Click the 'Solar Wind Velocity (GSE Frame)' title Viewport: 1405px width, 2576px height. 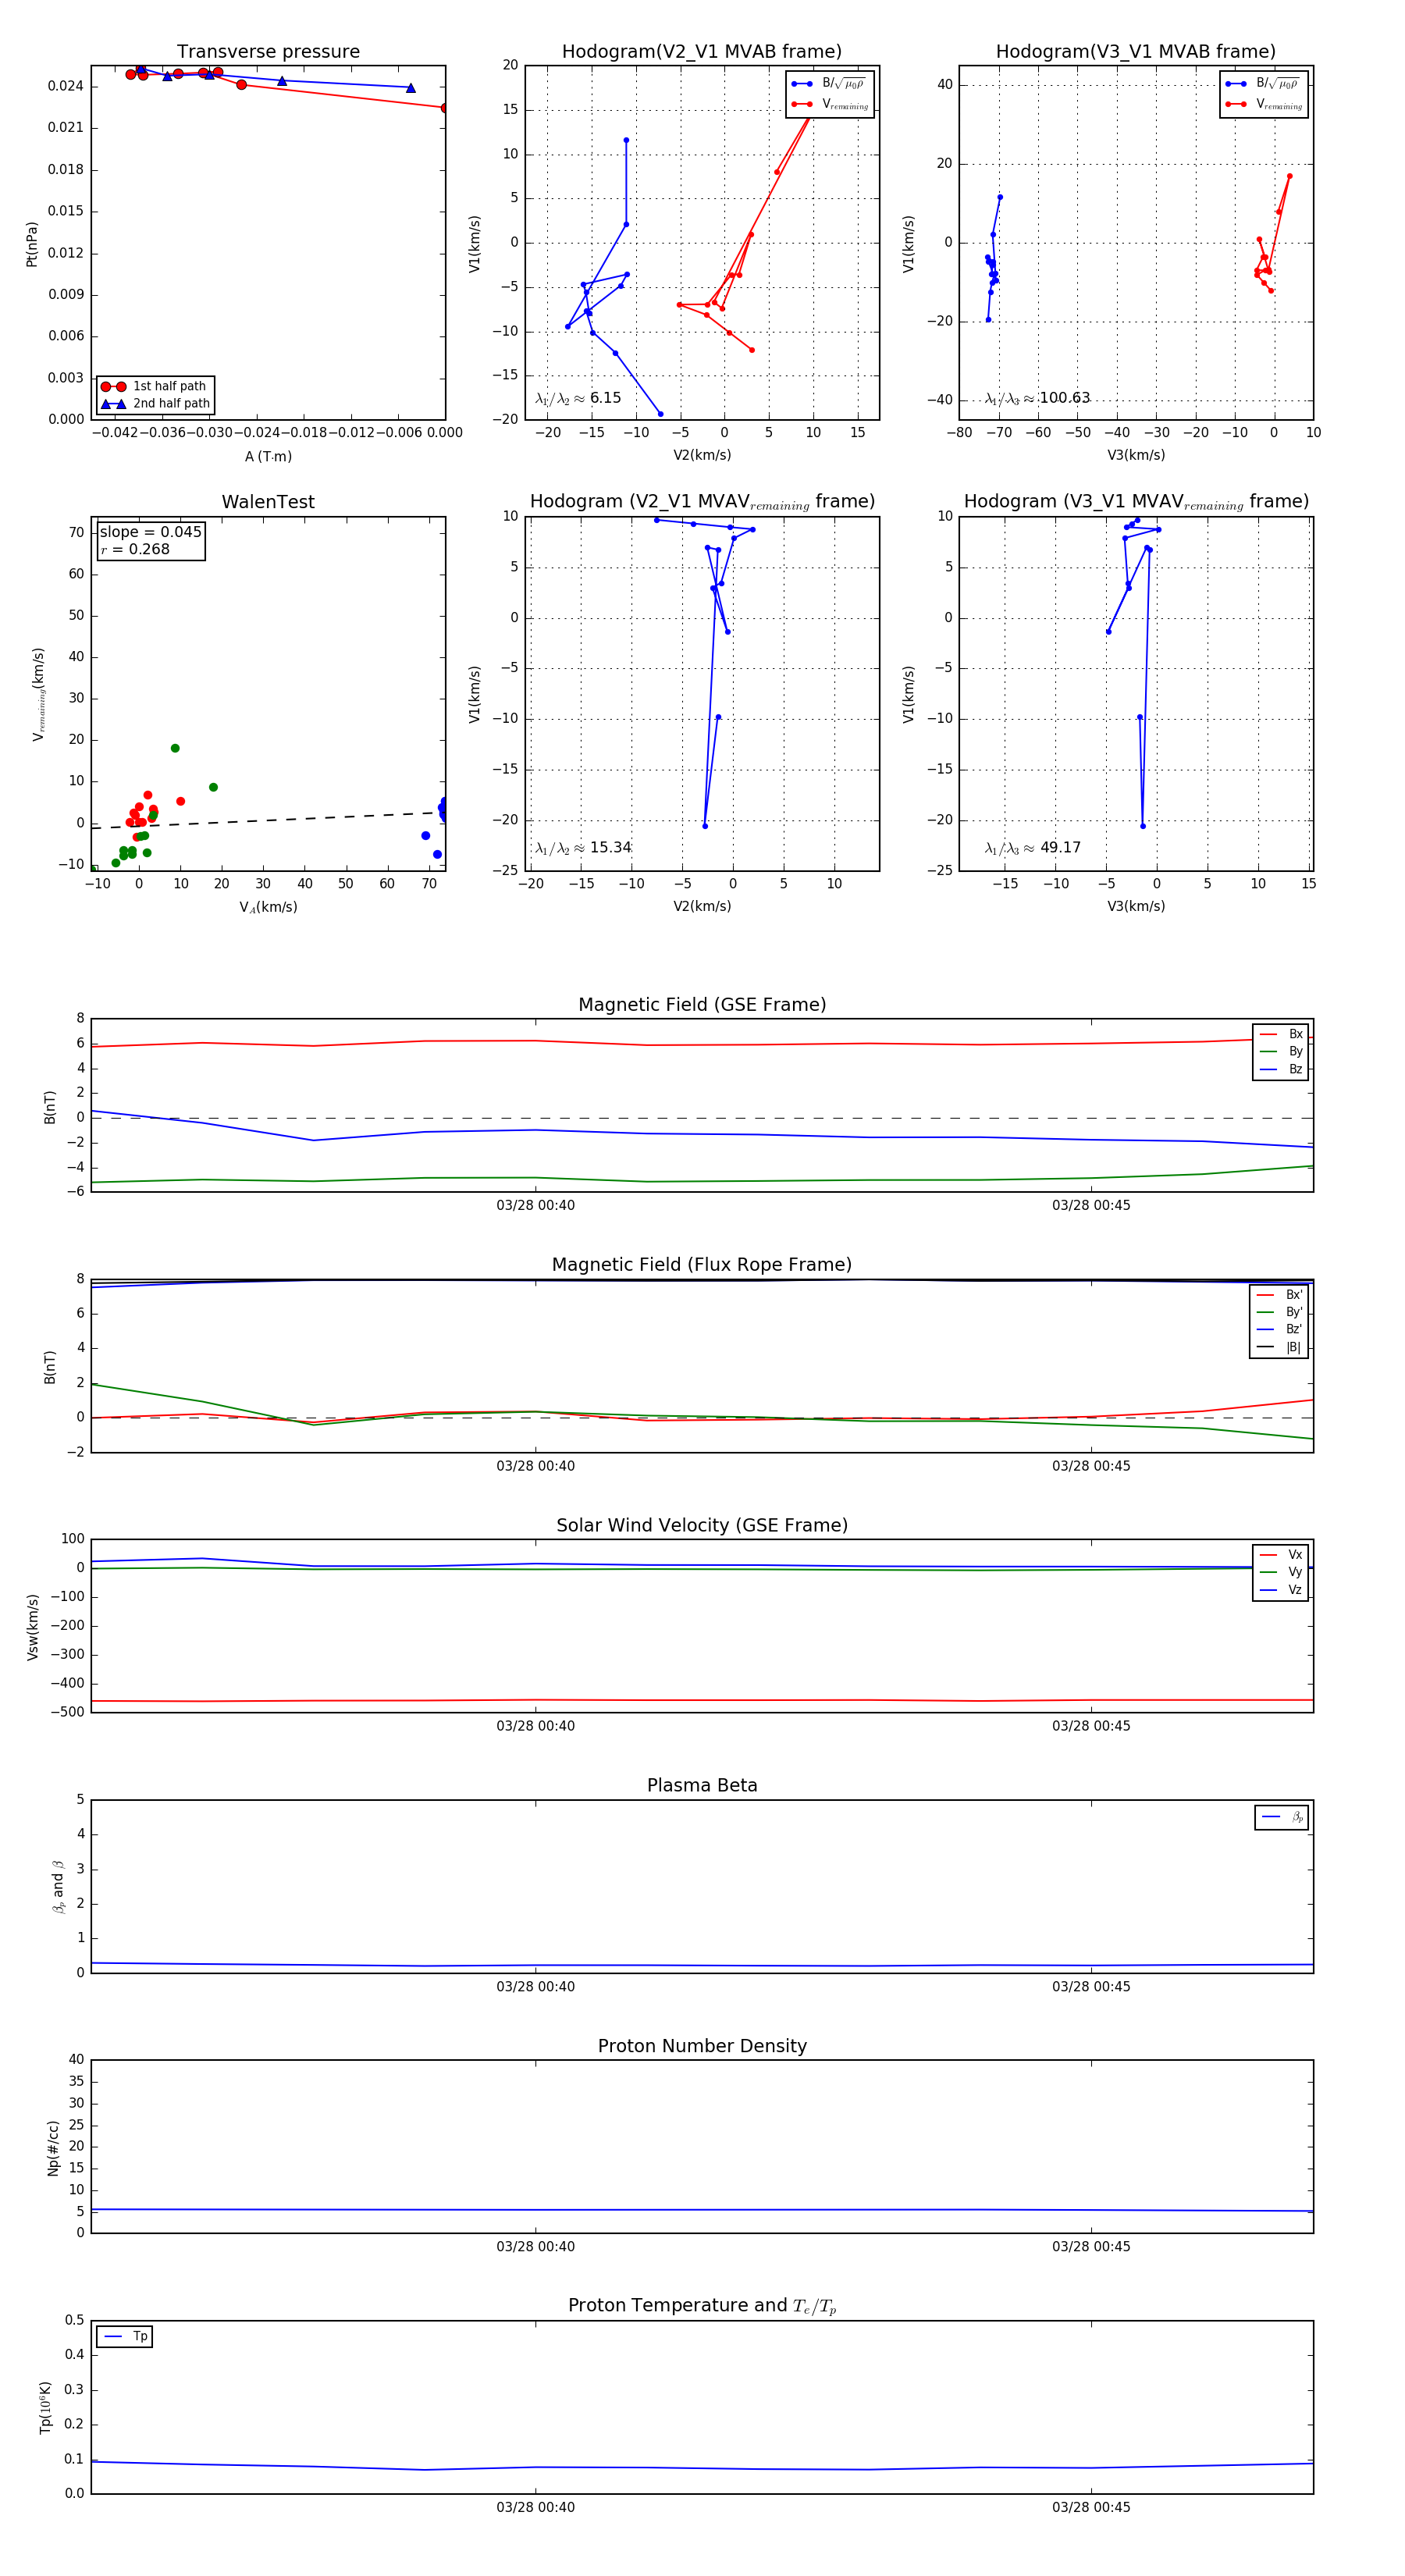[x=702, y=1525]
